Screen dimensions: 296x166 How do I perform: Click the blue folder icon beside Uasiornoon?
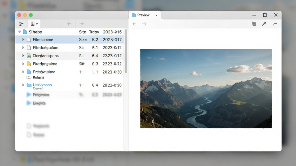coord(29,85)
